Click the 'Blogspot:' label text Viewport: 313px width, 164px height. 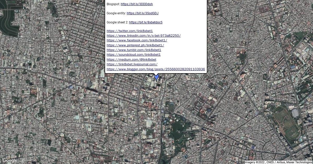click(x=113, y=4)
